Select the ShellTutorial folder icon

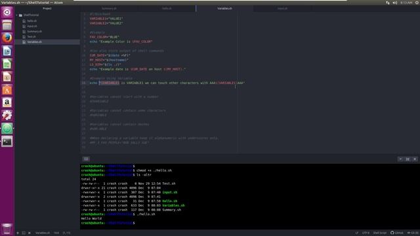[20, 15]
